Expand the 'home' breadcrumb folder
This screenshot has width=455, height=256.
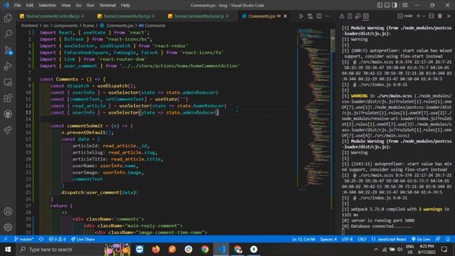point(88,26)
